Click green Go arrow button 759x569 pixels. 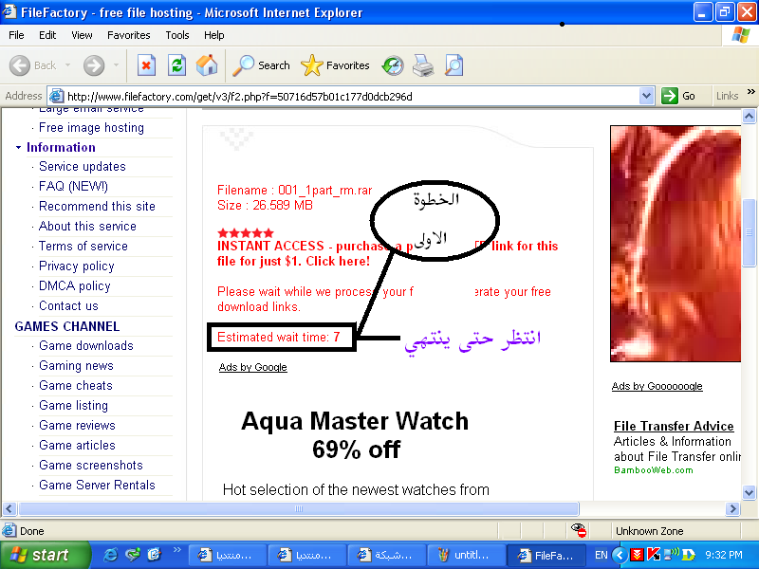click(670, 96)
